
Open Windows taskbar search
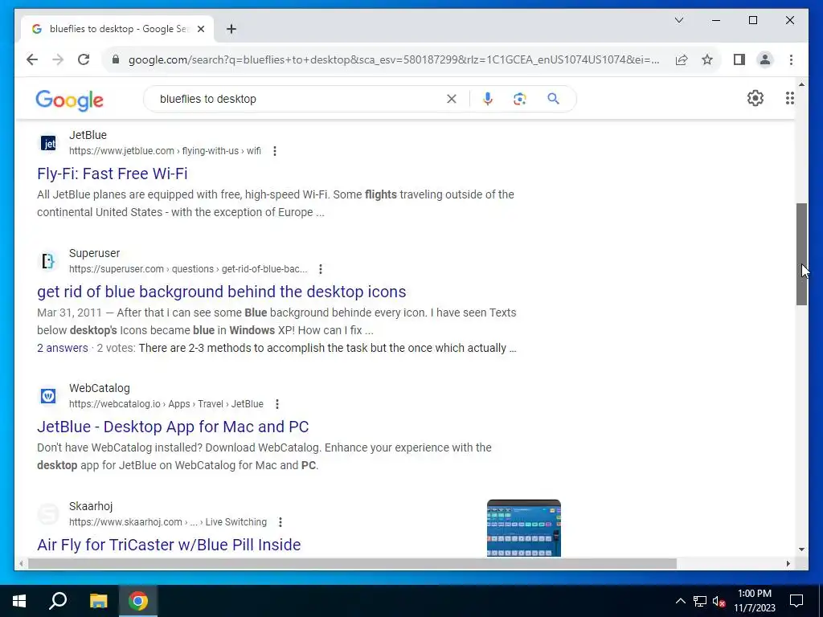point(58,601)
